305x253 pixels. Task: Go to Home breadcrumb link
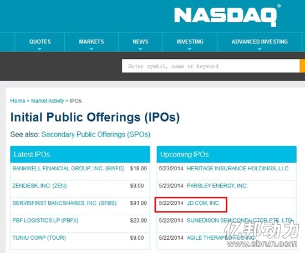(18, 101)
